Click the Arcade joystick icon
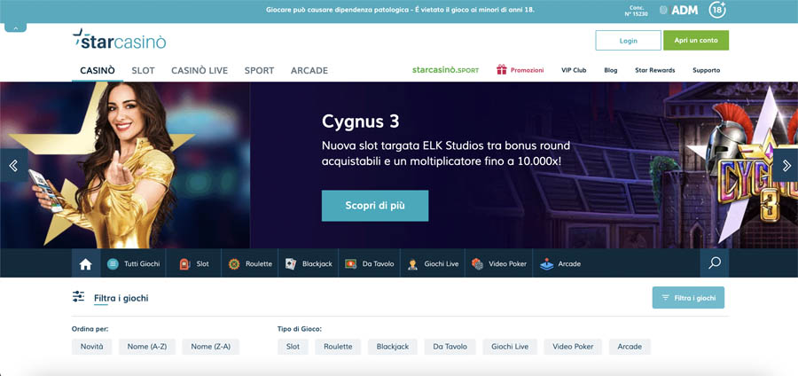 tap(546, 264)
